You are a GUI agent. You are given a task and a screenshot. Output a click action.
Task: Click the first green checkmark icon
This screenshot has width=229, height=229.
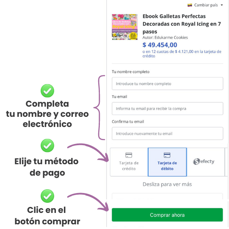click(47, 91)
